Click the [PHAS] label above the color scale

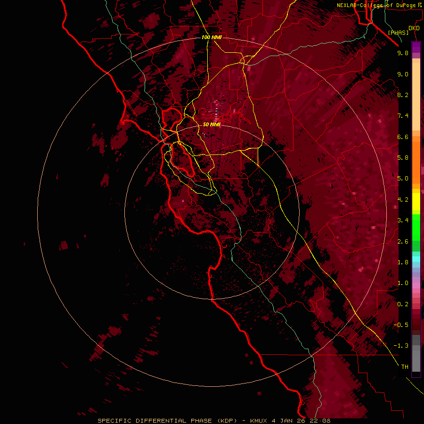tap(398, 33)
